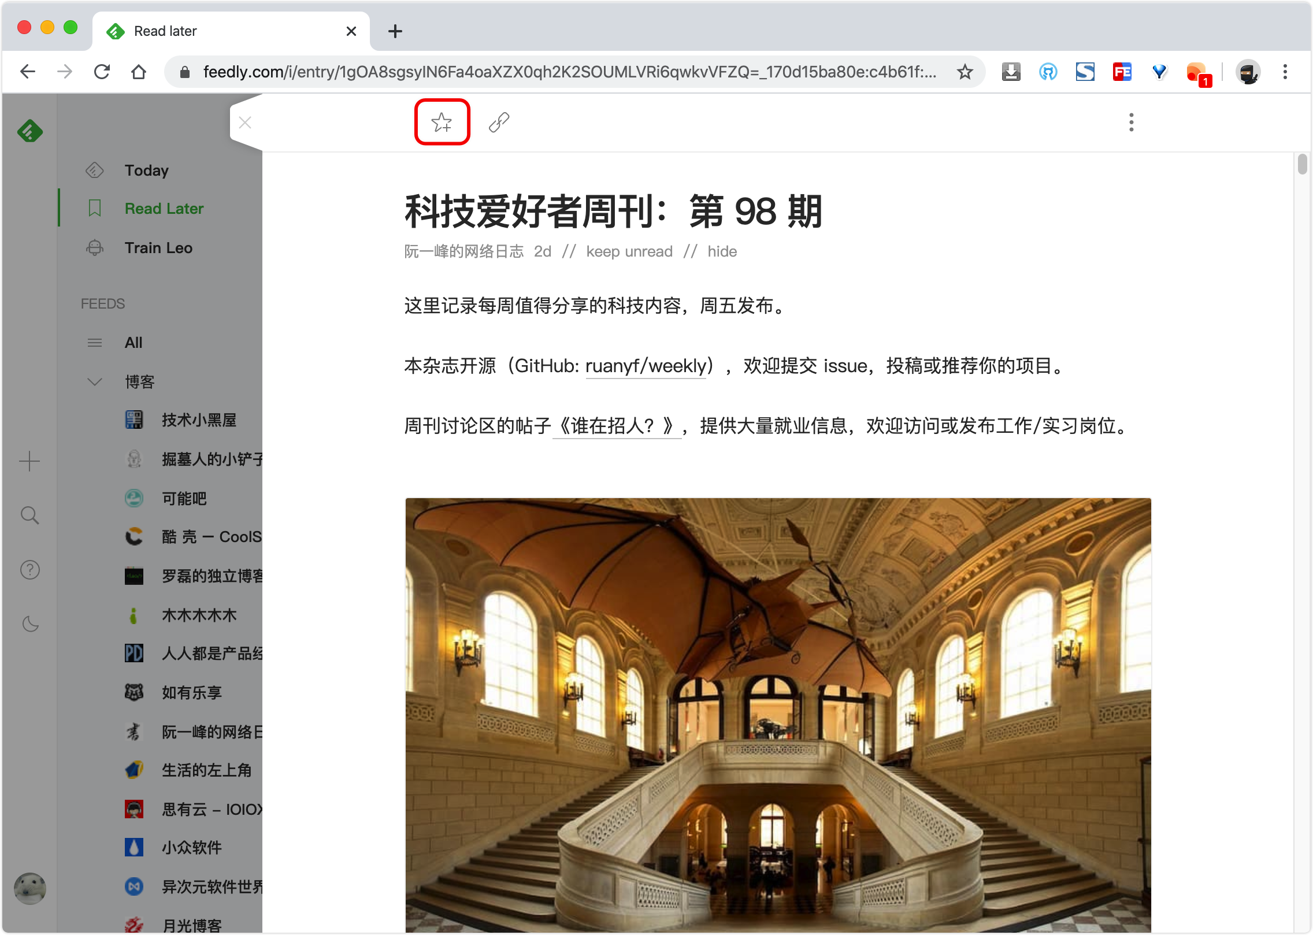The height and width of the screenshot is (935, 1313).
Task: Open search with the magnifier icon
Action: coord(29,514)
